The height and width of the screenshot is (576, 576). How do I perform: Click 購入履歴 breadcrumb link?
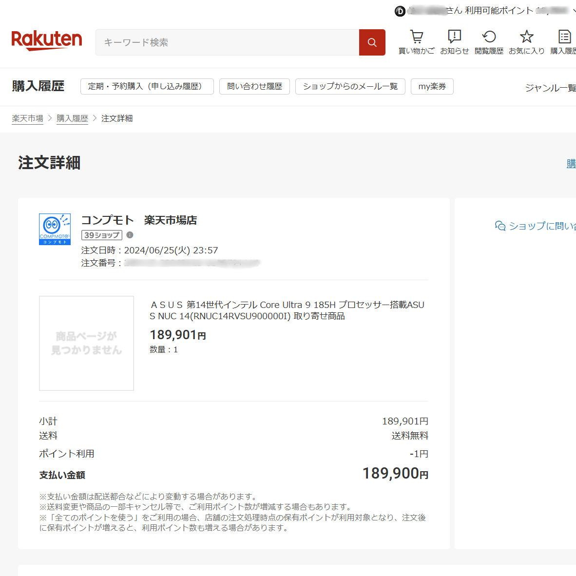(73, 118)
